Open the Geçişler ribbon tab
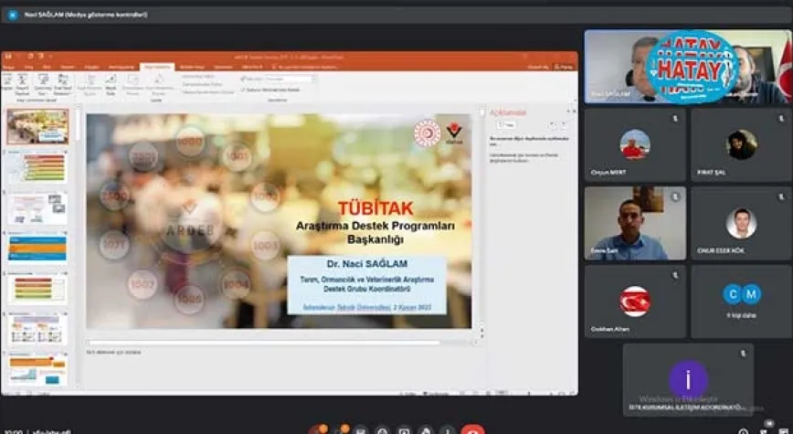The image size is (793, 434). point(92,67)
